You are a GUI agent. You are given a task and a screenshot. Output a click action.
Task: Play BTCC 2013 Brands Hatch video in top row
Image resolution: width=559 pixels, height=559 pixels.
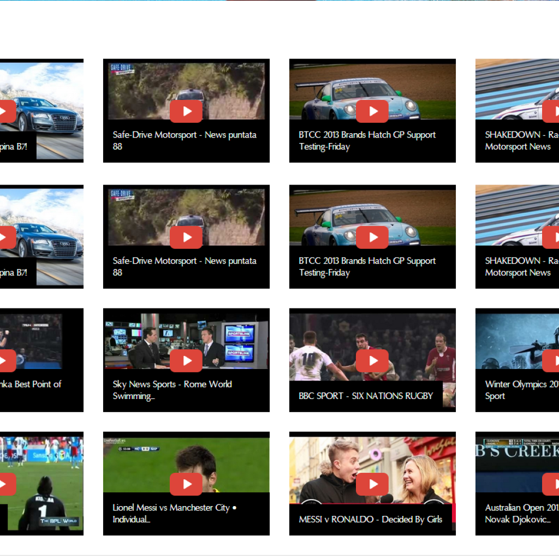[372, 111]
